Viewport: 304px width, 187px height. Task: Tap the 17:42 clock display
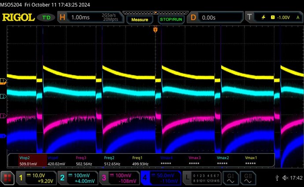(296, 178)
